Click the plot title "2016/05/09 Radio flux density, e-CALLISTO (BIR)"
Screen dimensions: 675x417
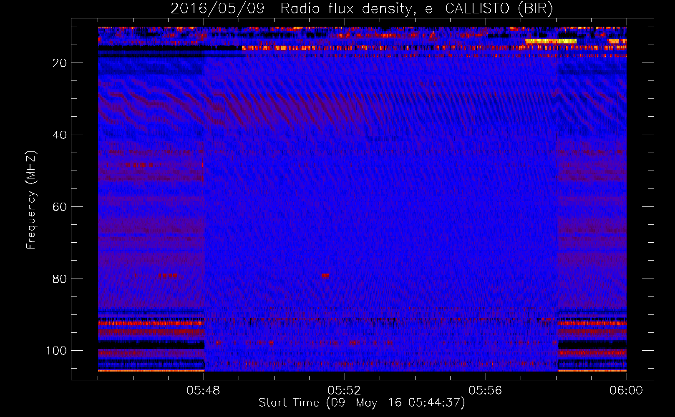362,9
